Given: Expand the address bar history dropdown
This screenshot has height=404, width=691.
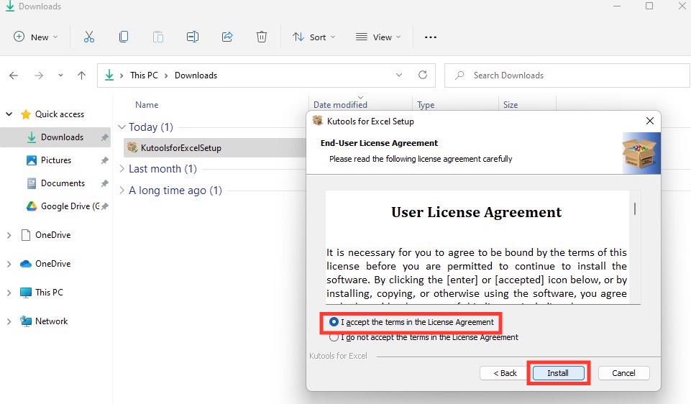Looking at the screenshot, I should 399,75.
